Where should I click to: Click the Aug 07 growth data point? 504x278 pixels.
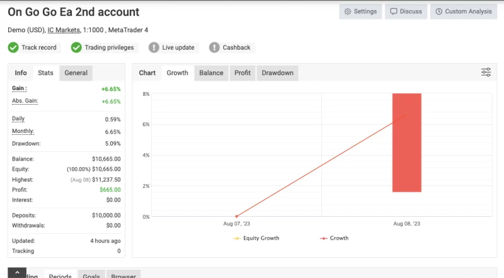pos(236,216)
